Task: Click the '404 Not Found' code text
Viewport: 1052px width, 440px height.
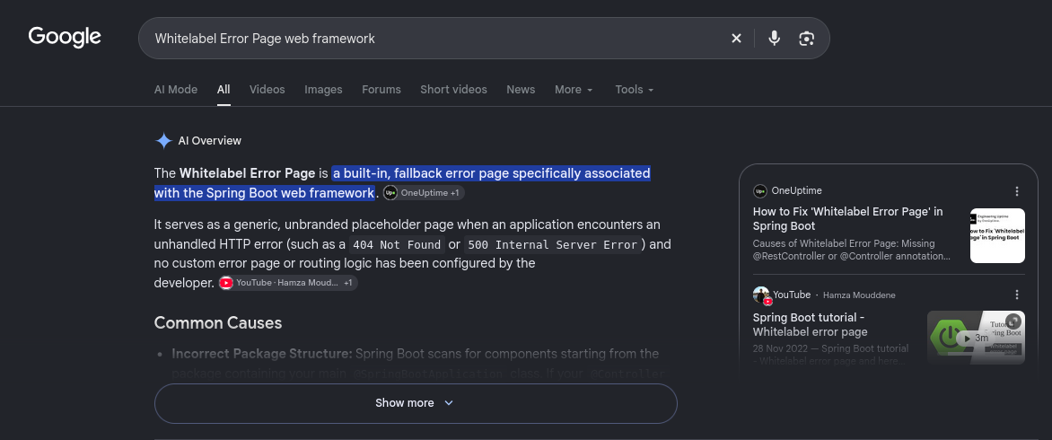Action: click(x=397, y=245)
